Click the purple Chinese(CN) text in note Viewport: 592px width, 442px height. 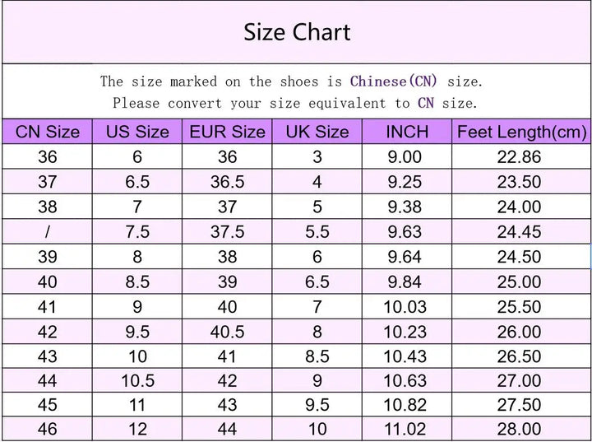point(394,81)
